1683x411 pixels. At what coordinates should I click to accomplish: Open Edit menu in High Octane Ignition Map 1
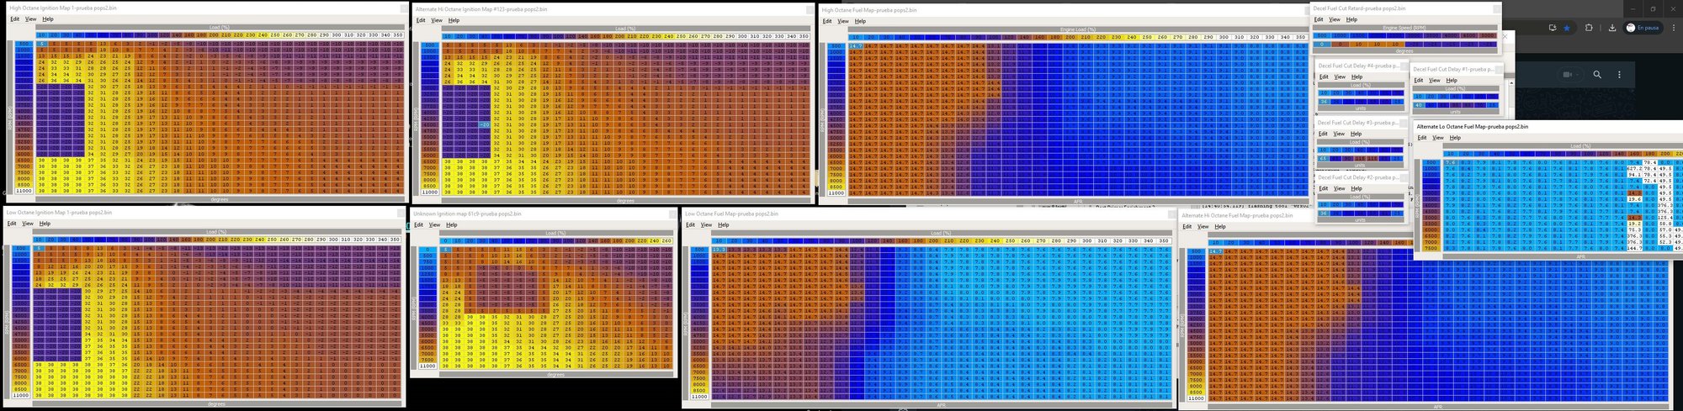click(x=14, y=18)
